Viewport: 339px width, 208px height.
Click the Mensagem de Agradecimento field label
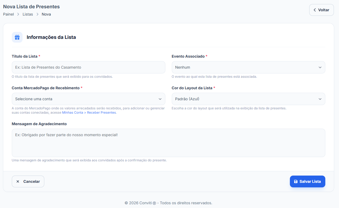pyautogui.click(x=39, y=124)
